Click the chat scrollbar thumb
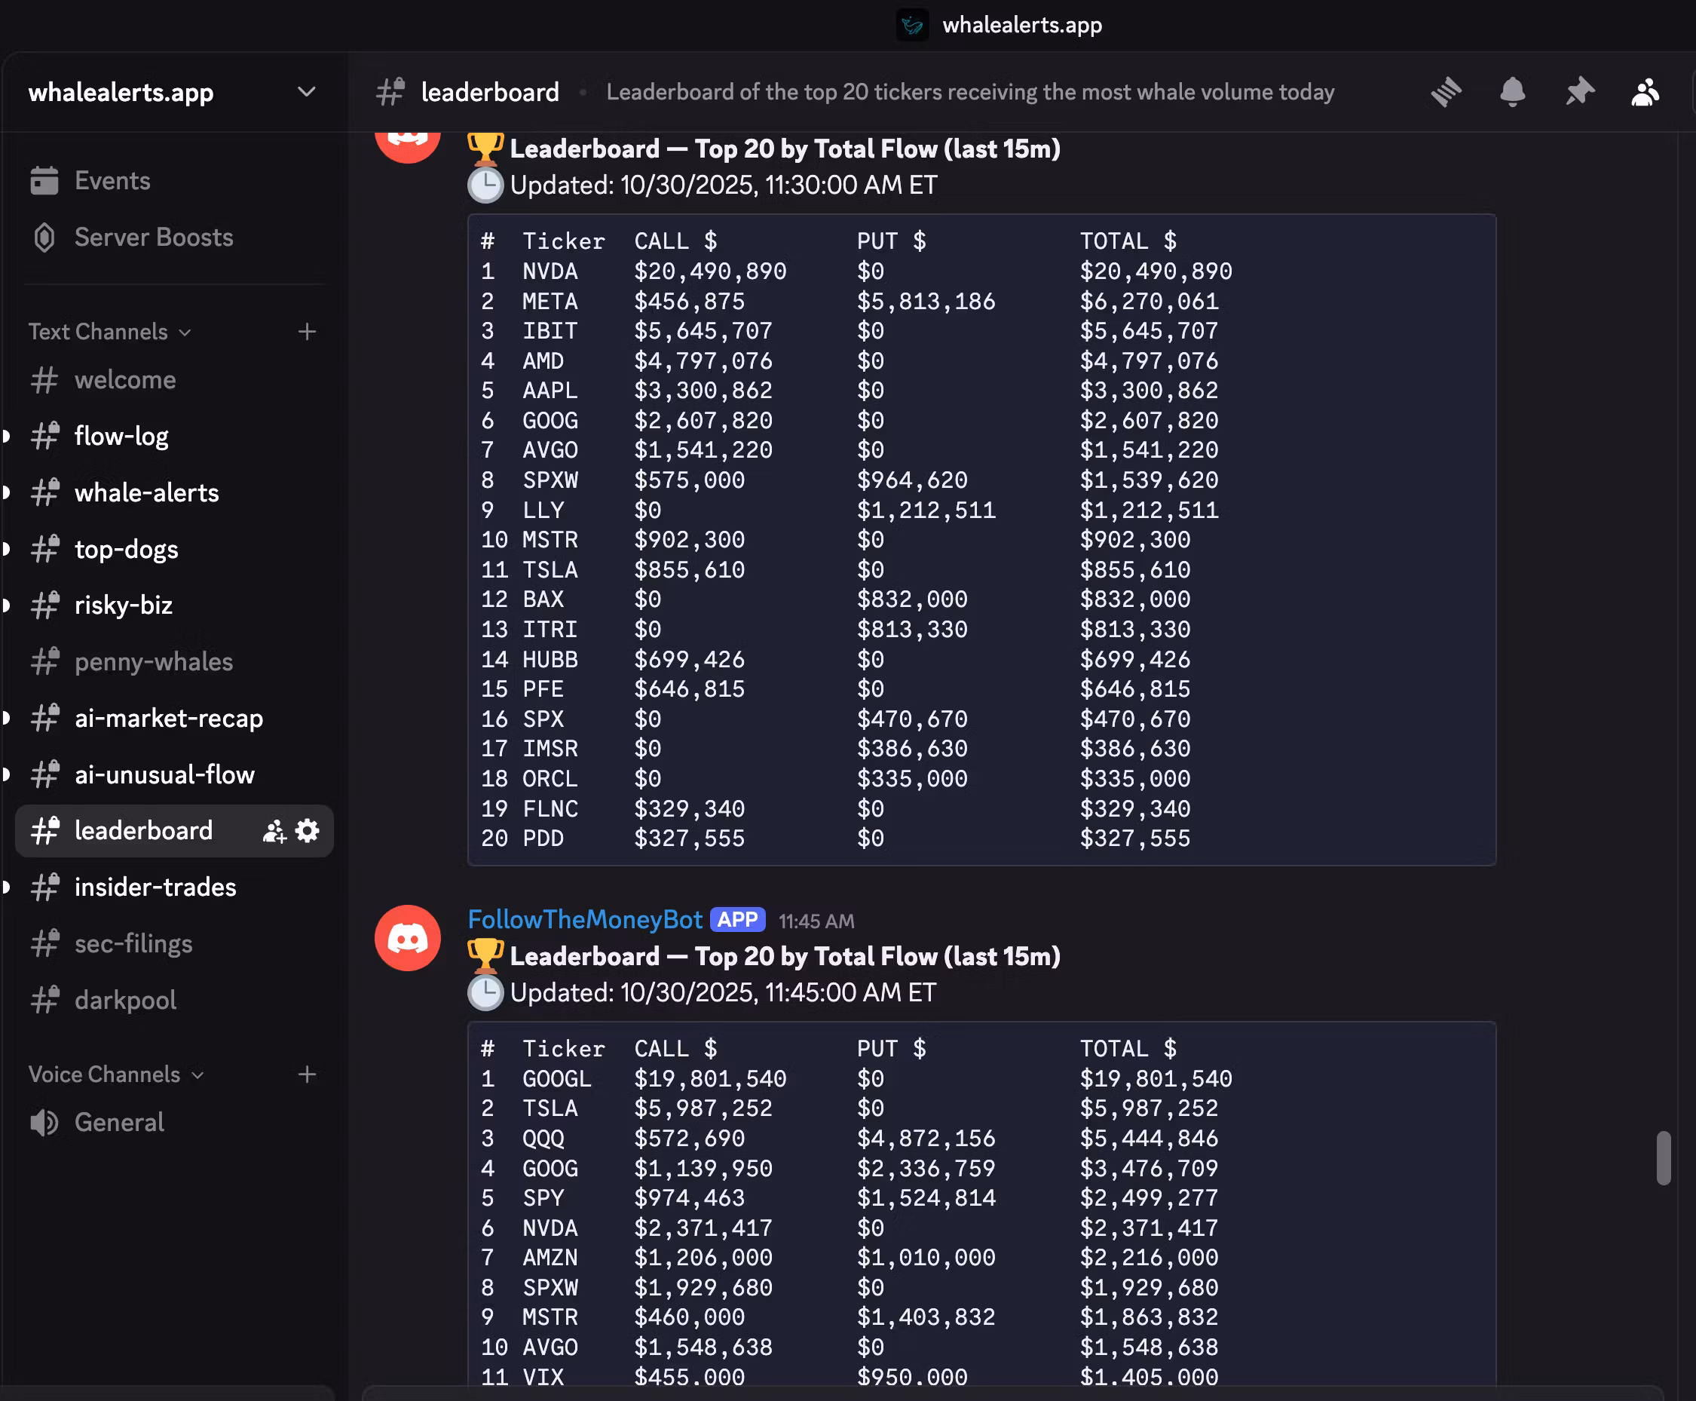This screenshot has width=1696, height=1401. [1663, 1157]
